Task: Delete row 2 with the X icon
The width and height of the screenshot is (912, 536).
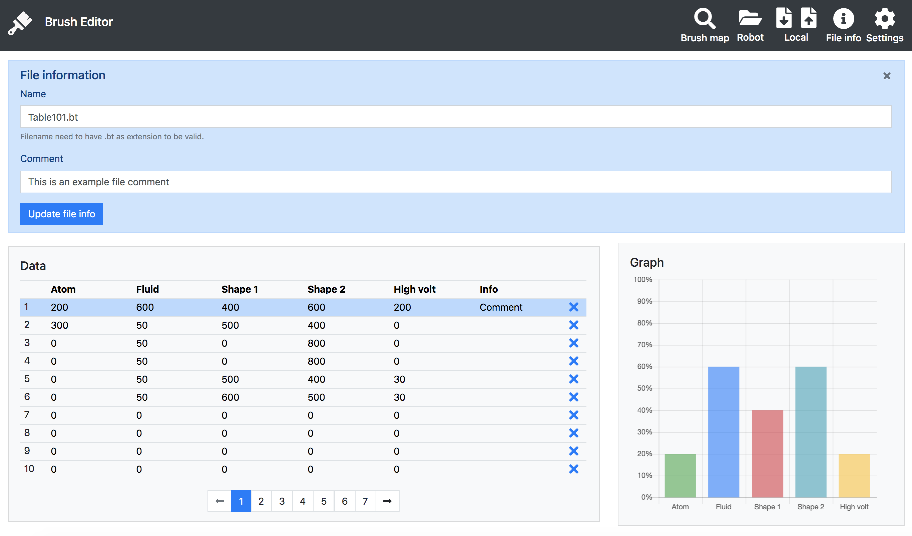Action: pyautogui.click(x=573, y=325)
